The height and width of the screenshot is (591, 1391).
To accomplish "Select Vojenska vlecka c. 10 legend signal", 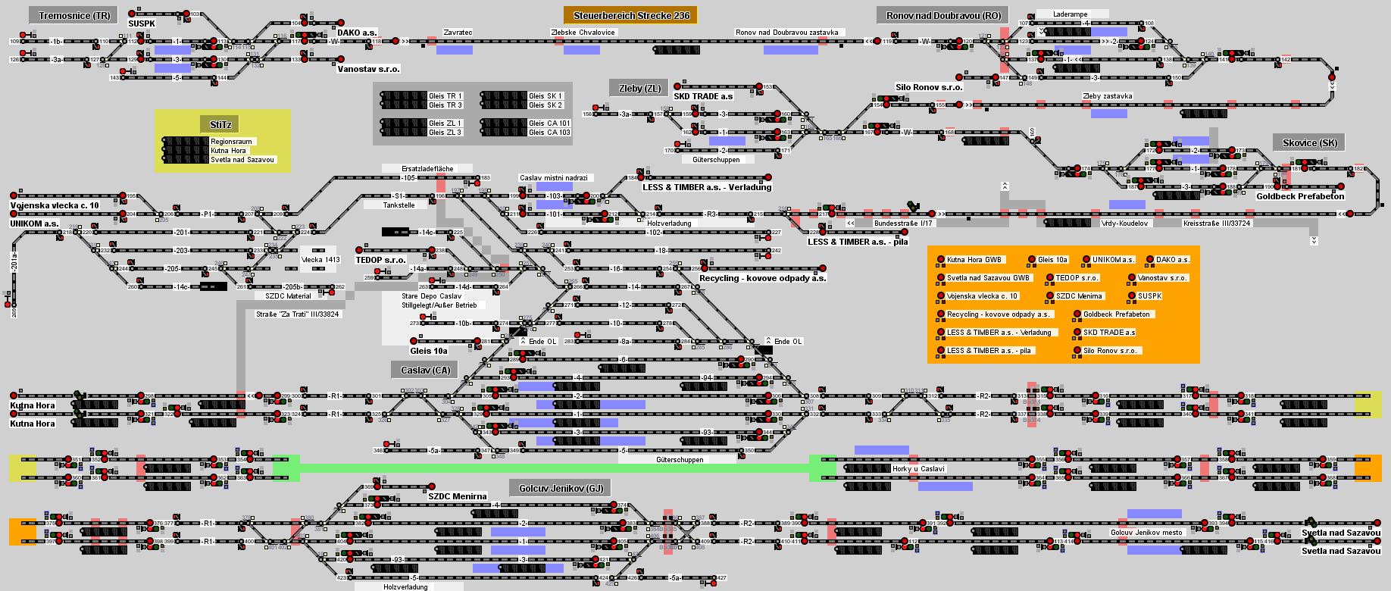I will [941, 296].
